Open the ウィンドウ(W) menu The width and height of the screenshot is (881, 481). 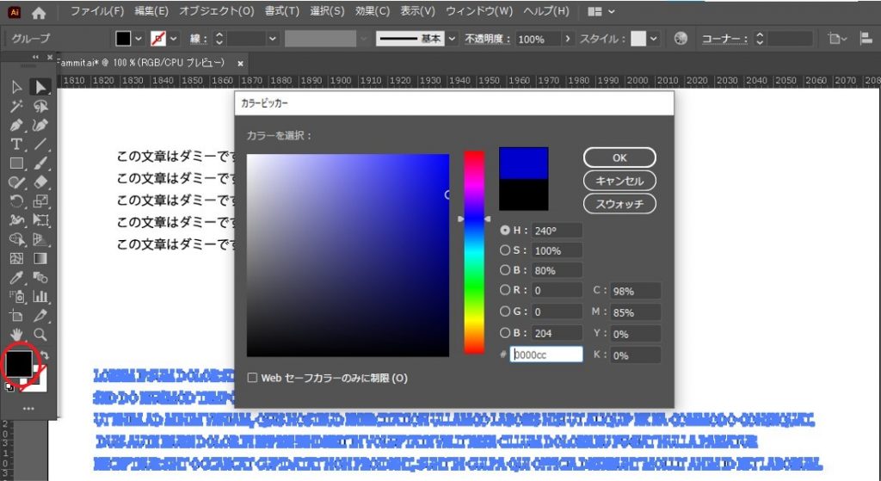click(x=479, y=11)
